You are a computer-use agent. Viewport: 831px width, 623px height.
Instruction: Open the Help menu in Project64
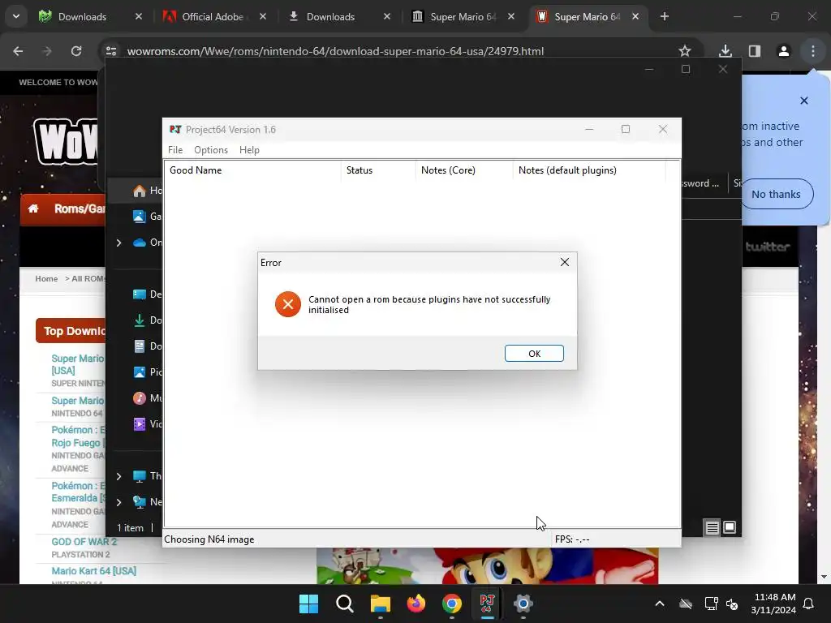point(249,150)
